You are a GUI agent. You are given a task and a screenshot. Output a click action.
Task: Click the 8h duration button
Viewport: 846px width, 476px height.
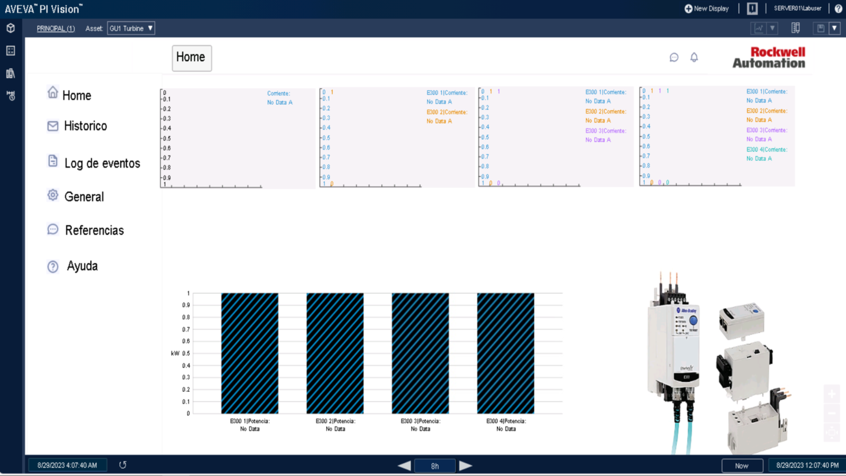coord(435,466)
